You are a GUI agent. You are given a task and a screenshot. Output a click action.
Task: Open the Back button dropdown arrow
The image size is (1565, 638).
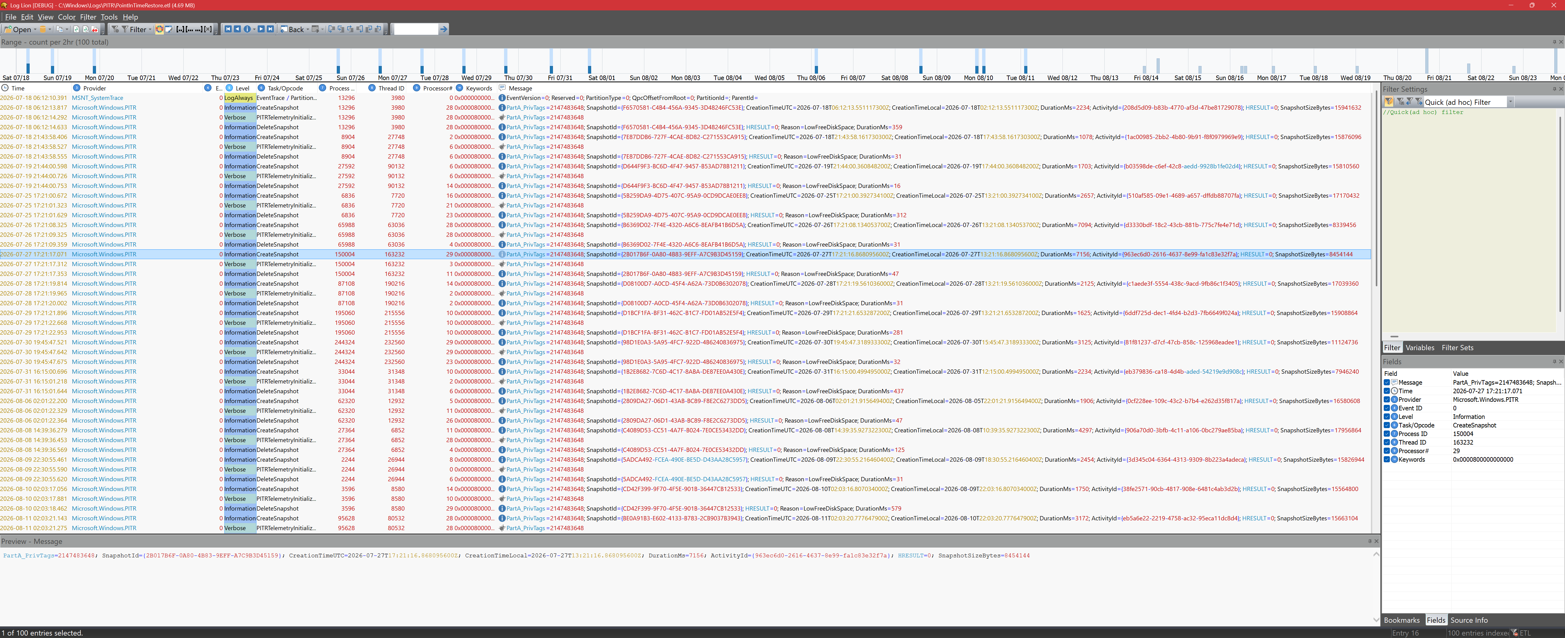coord(307,29)
